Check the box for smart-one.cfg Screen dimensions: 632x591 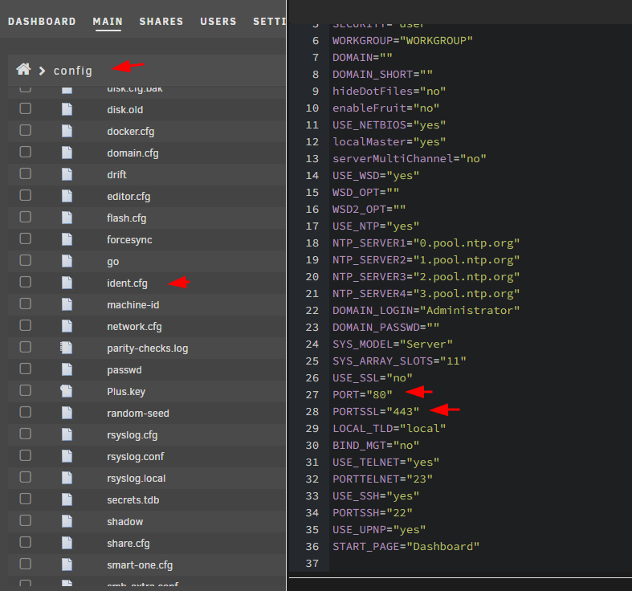click(26, 565)
